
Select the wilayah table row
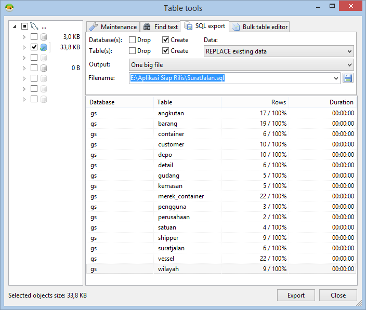click(x=221, y=269)
